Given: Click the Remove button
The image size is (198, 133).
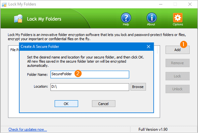Looking at the screenshot, I should tap(177, 63).
